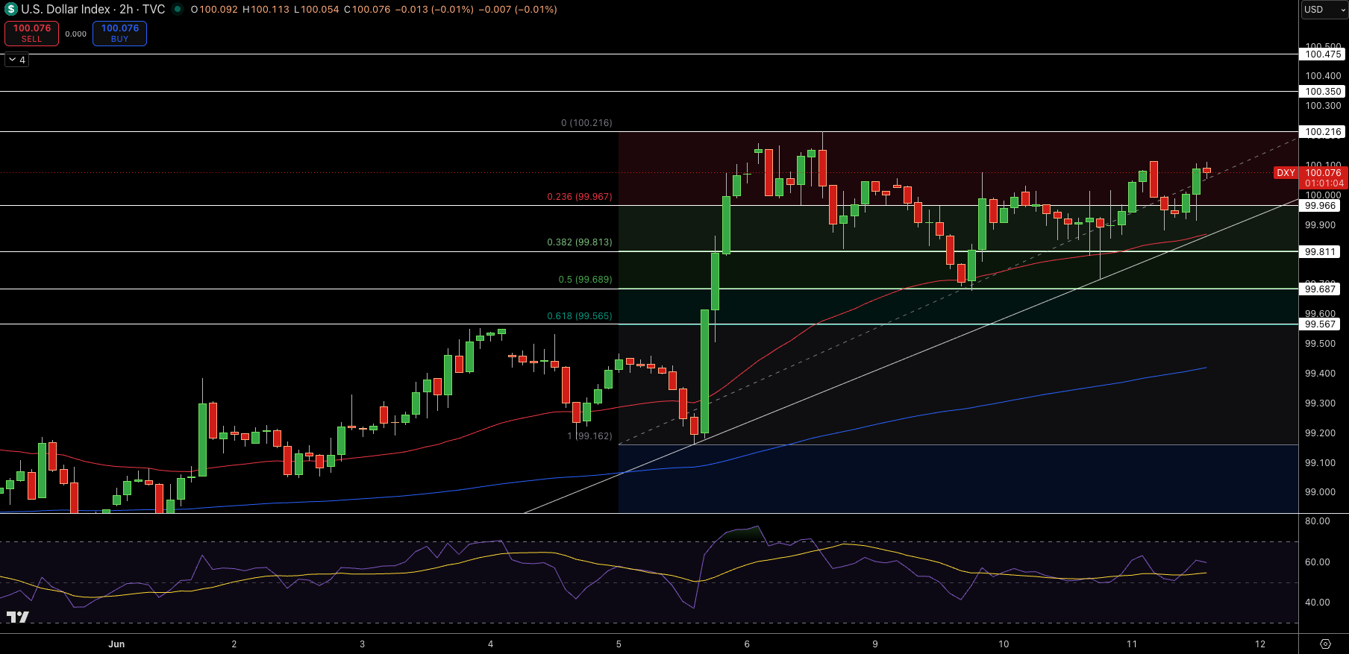Open chart settings gear icon
Screen dimensions: 1349x654
[x=1325, y=644]
